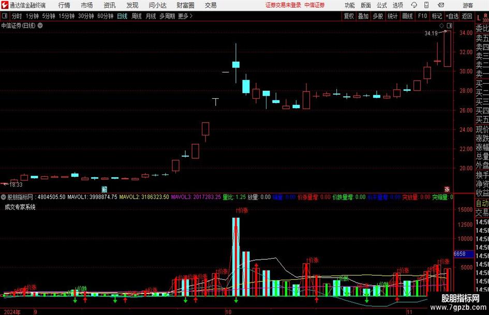Click the panel layout icon above the 34.19 price label
Screen dimensions: 489x315
click(x=449, y=25)
